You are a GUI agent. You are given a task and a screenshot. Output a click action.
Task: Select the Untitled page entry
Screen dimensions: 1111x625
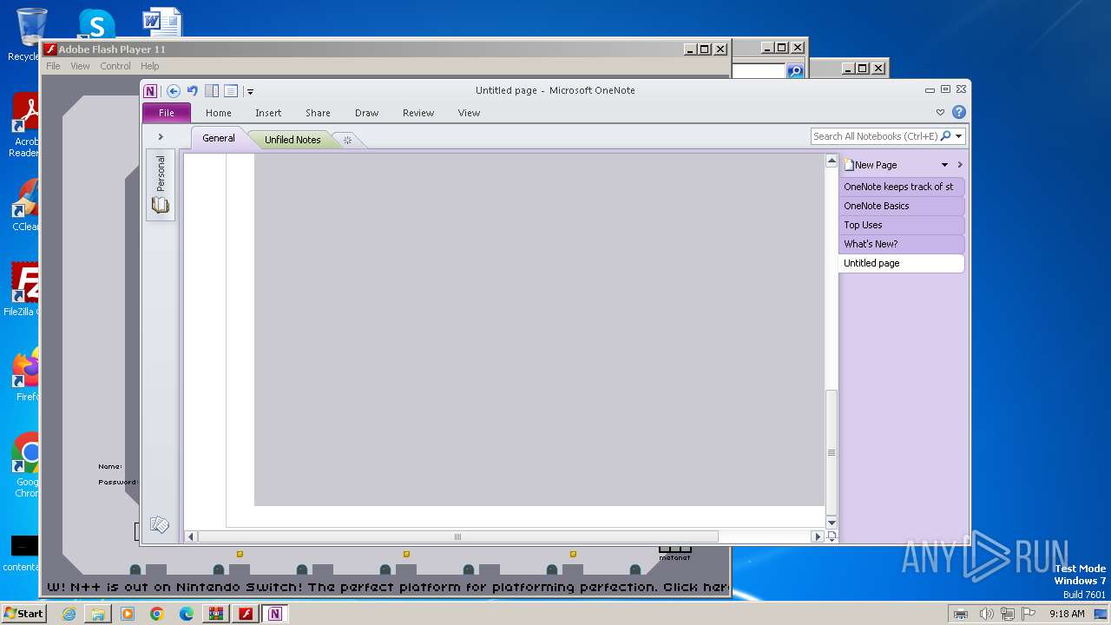902,263
